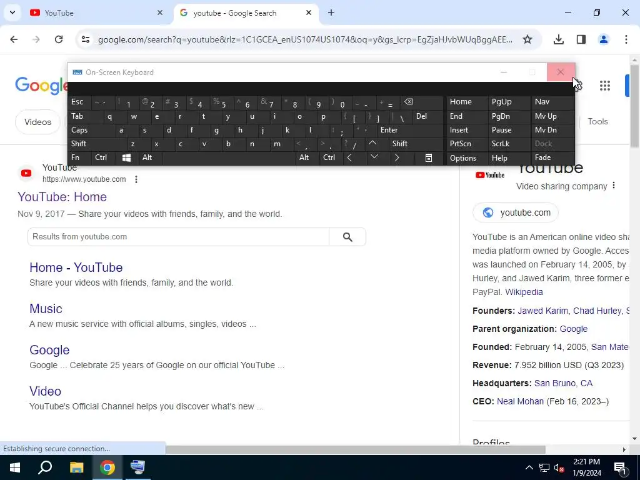Image resolution: width=640 pixels, height=480 pixels.
Task: Focus the Results from youtube.com field
Action: coord(178,237)
